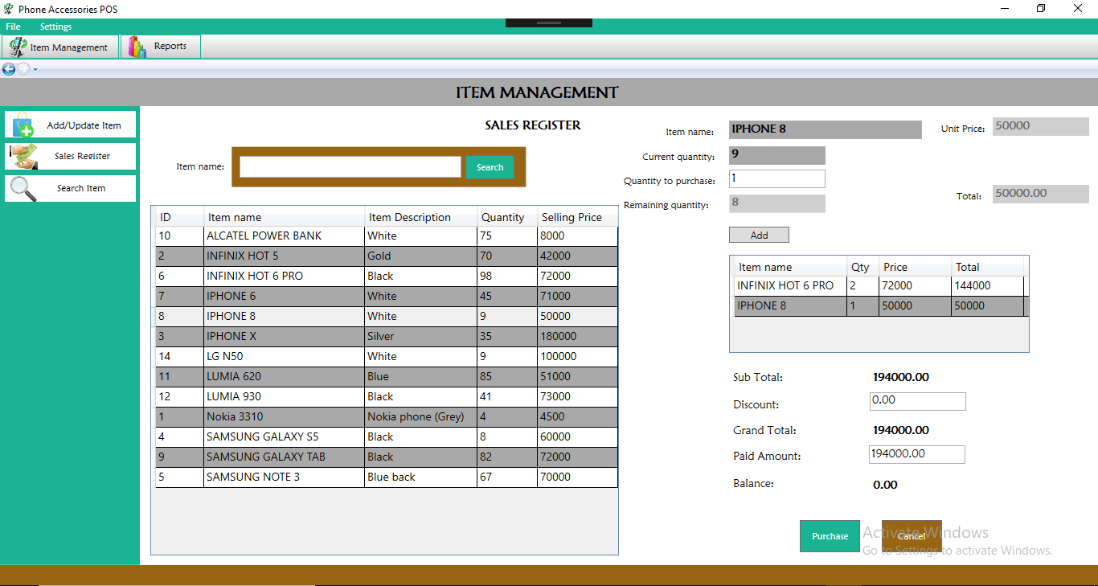Click the Discount input field
The width and height of the screenshot is (1098, 586).
coord(918,401)
